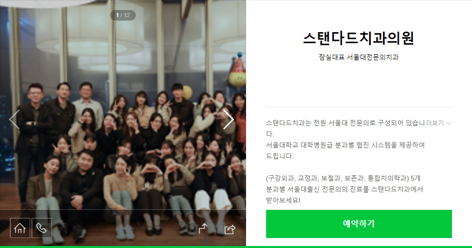Image resolution: width=472 pixels, height=248 pixels.
Task: Open directions with the route arrow icon
Action: [203, 228]
